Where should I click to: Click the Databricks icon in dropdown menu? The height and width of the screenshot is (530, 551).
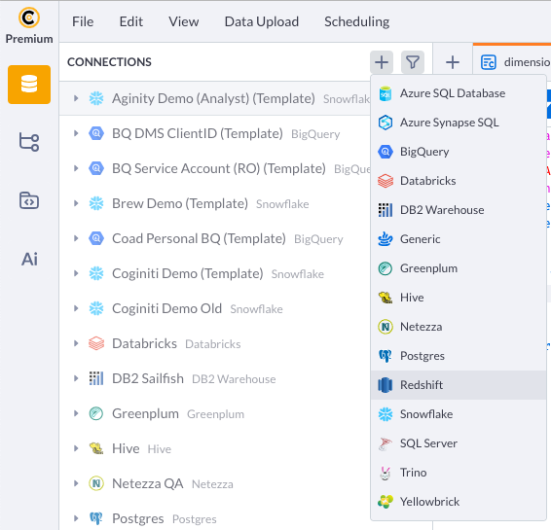(x=386, y=181)
